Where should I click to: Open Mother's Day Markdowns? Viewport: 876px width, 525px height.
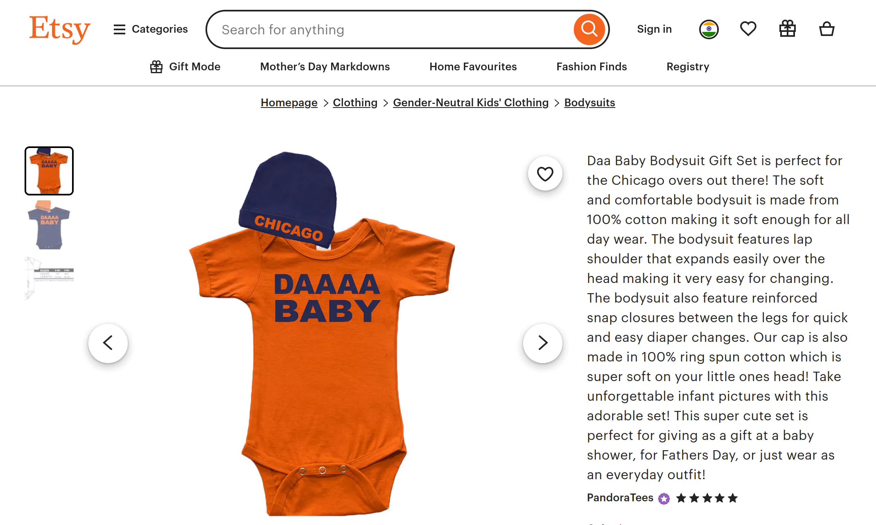pos(325,66)
